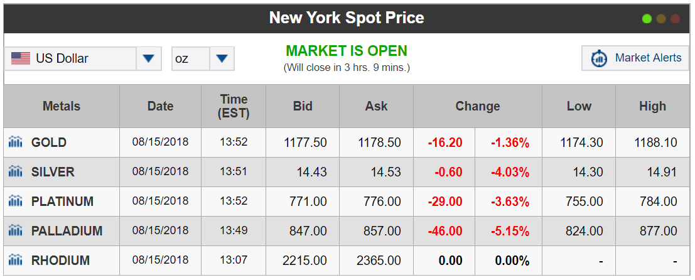
Task: Open the PALLADIUM metal link
Action: pyautogui.click(x=67, y=231)
